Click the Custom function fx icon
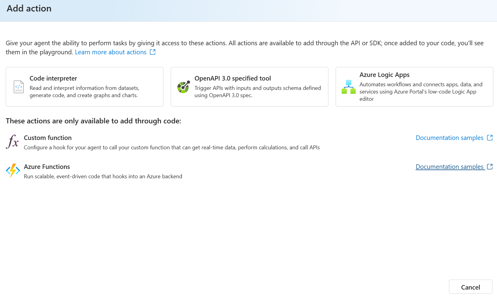Screen dimensions: 497x298 pos(12,142)
